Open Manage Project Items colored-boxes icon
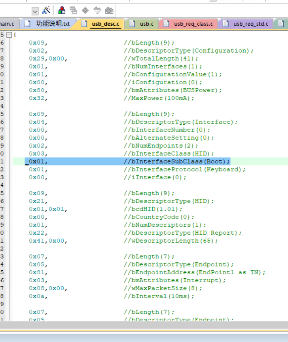Screen dimensions: 288x342 [62, 10]
